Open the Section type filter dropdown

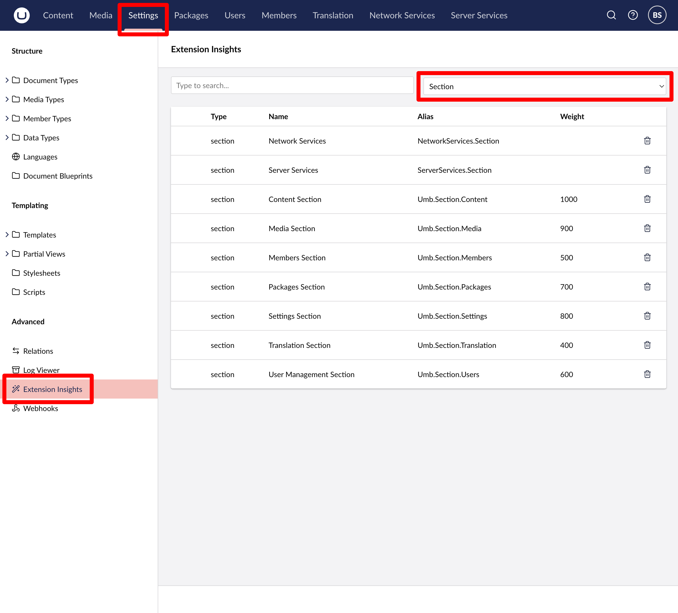(x=544, y=87)
